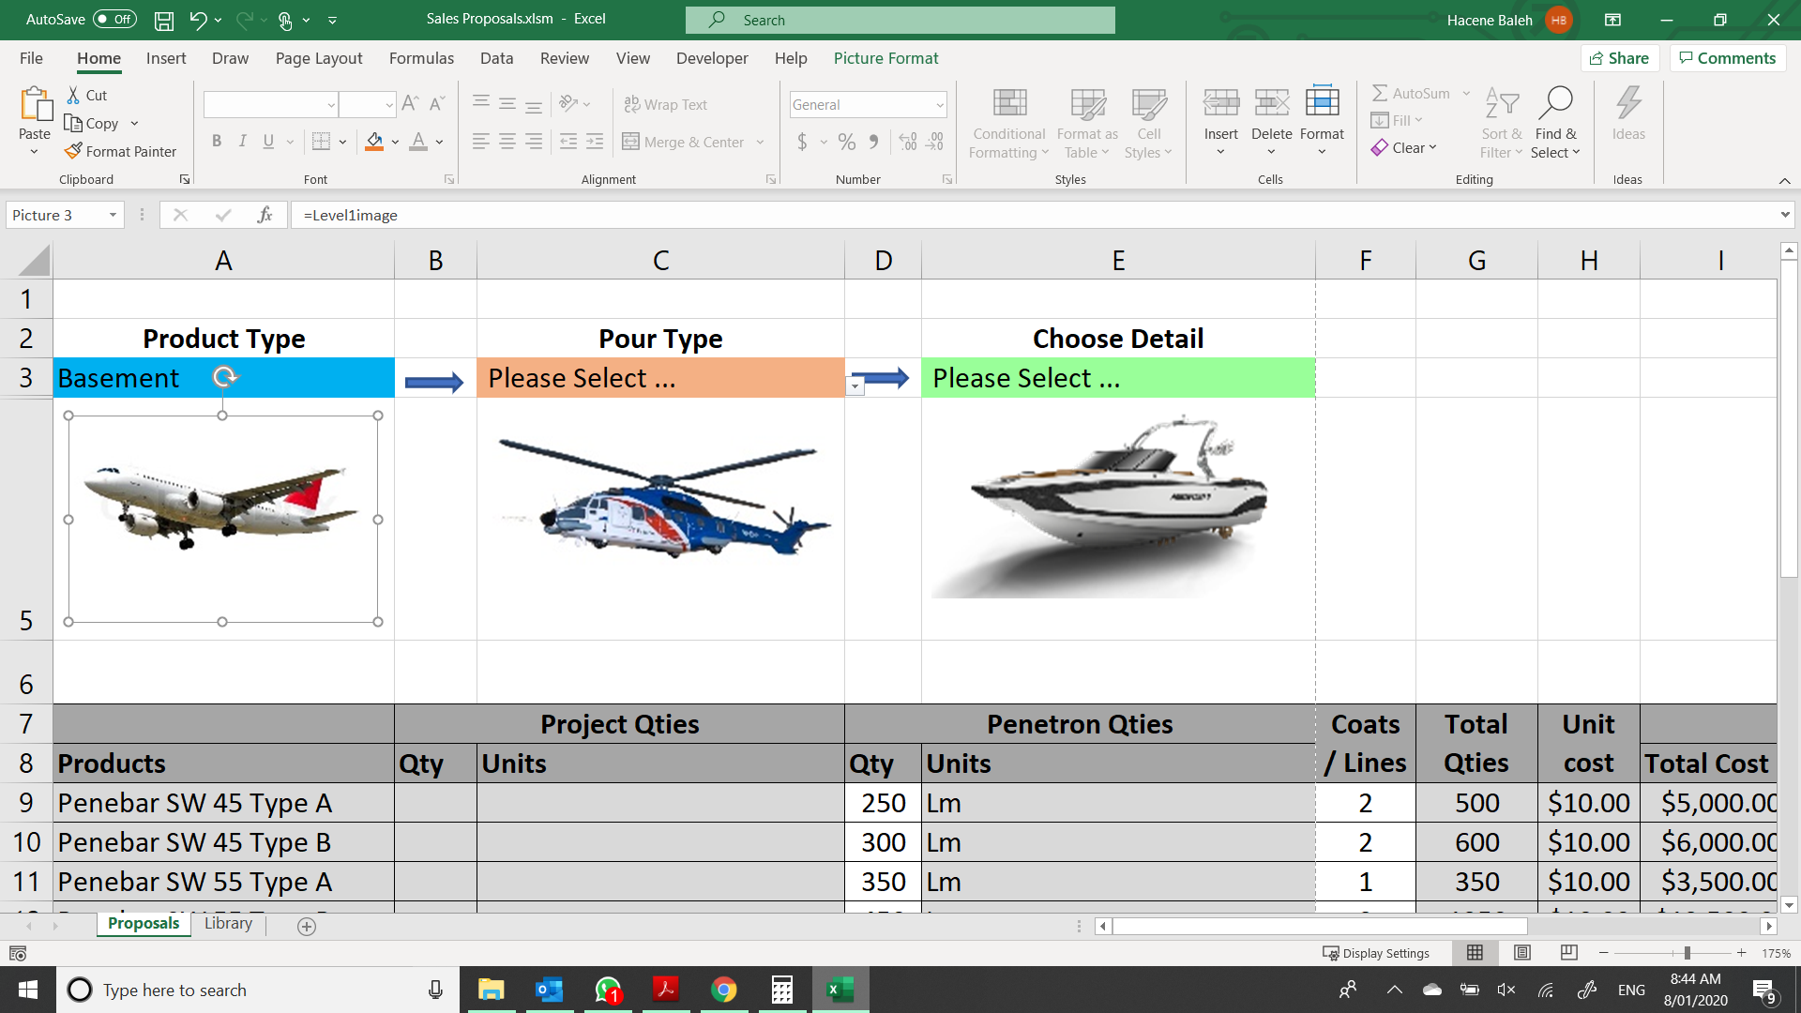Increase the font size

[409, 102]
